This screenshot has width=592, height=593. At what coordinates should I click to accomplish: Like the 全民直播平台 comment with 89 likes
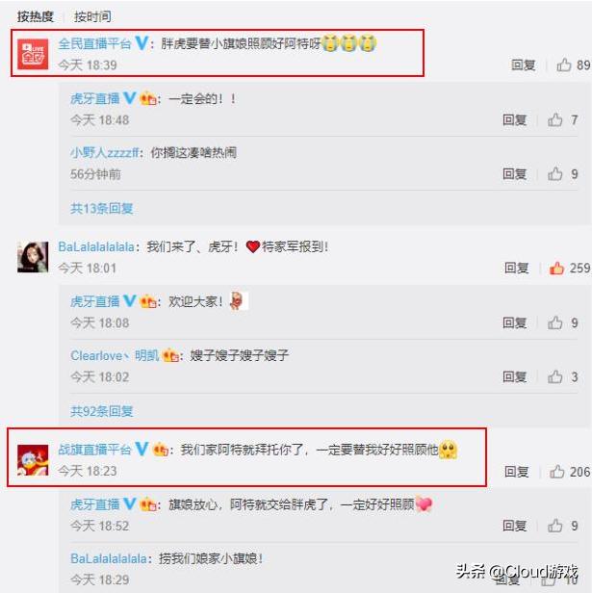(564, 64)
